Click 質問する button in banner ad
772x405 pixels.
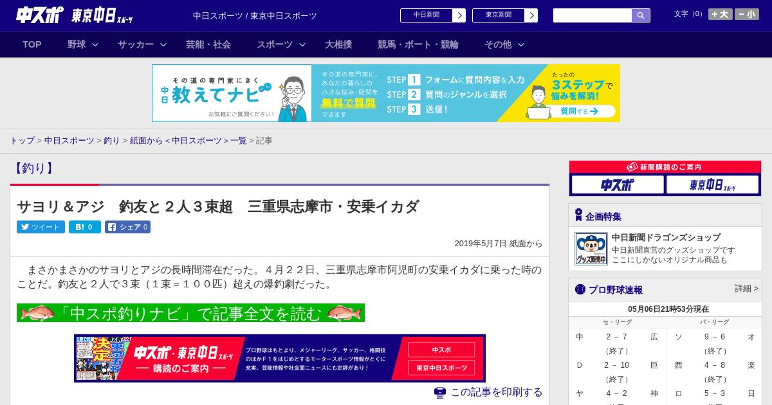[579, 111]
